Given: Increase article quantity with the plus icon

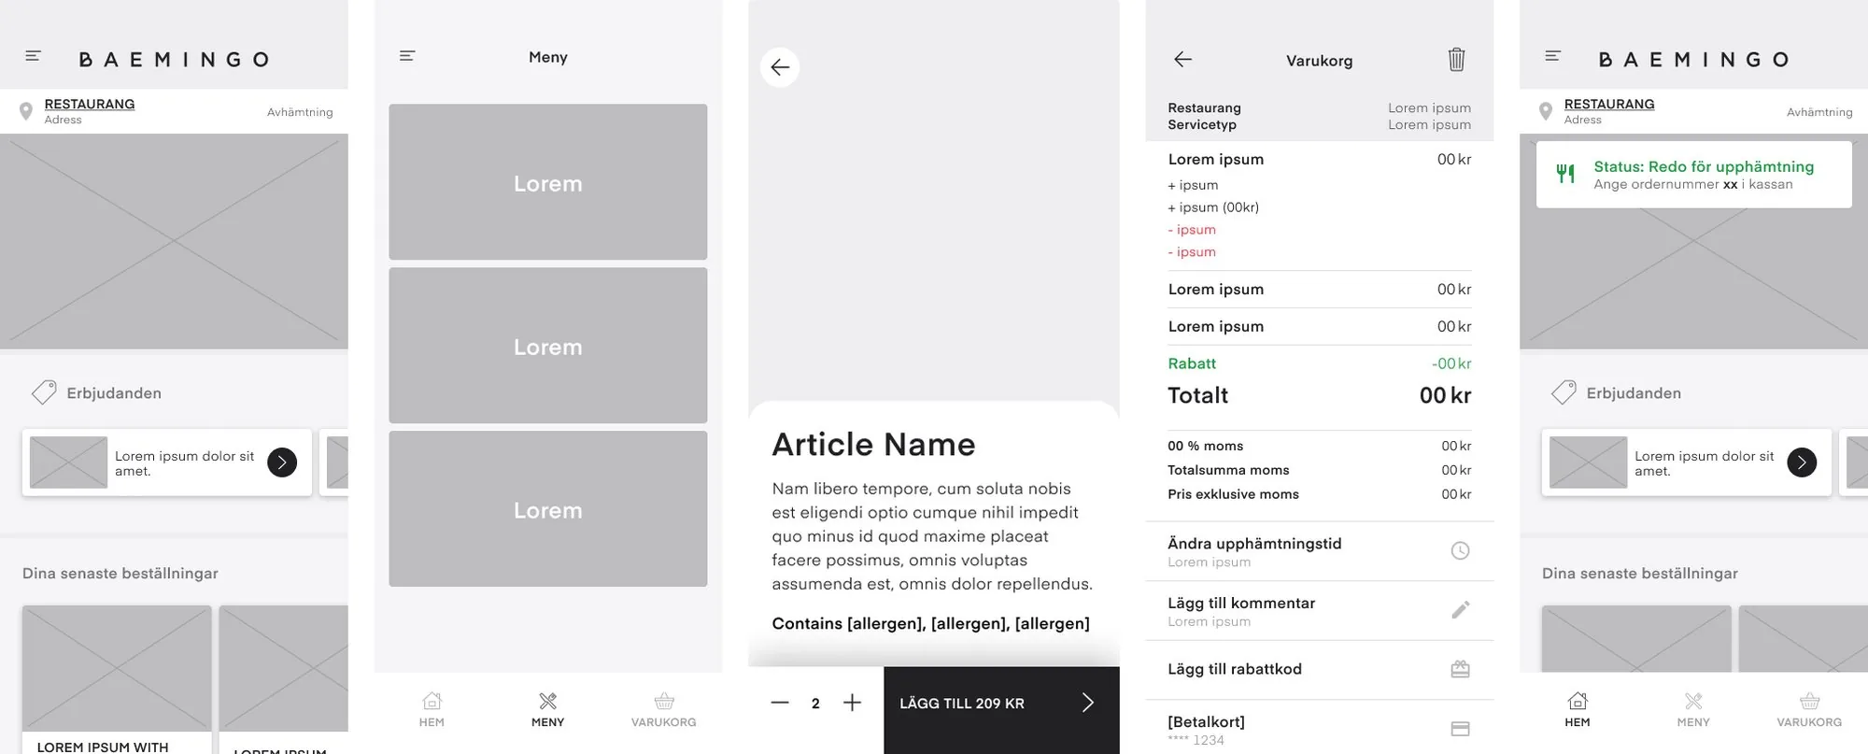Looking at the screenshot, I should click(852, 703).
